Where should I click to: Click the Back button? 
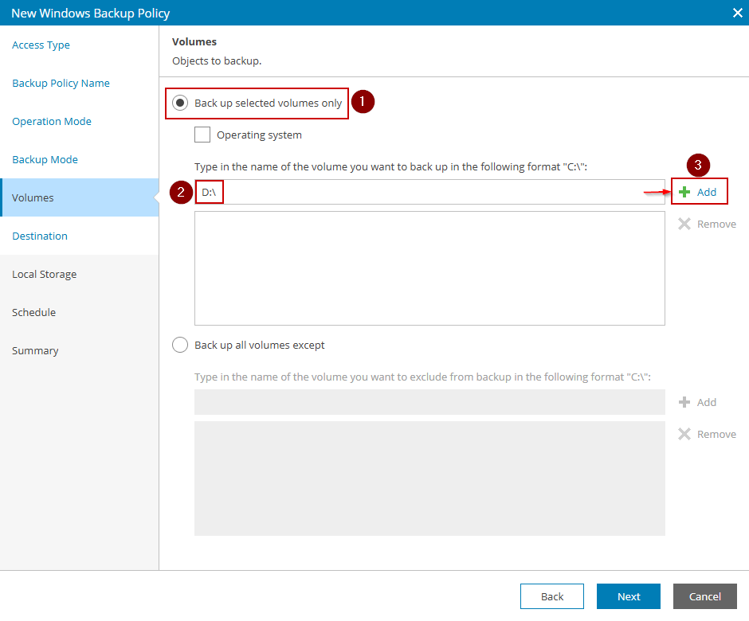tap(552, 596)
